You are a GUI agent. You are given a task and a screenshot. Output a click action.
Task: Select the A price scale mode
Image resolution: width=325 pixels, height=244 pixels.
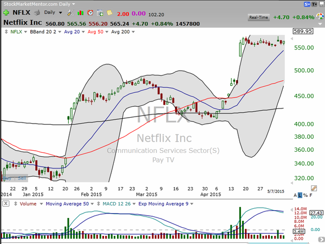point(295,195)
